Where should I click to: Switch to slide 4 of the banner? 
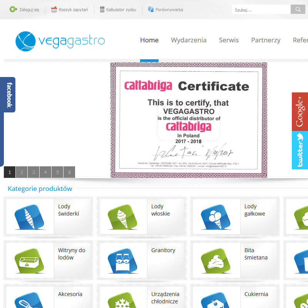(45, 172)
